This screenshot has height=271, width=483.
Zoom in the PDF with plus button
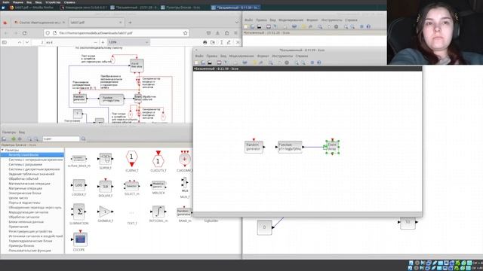coord(103,42)
